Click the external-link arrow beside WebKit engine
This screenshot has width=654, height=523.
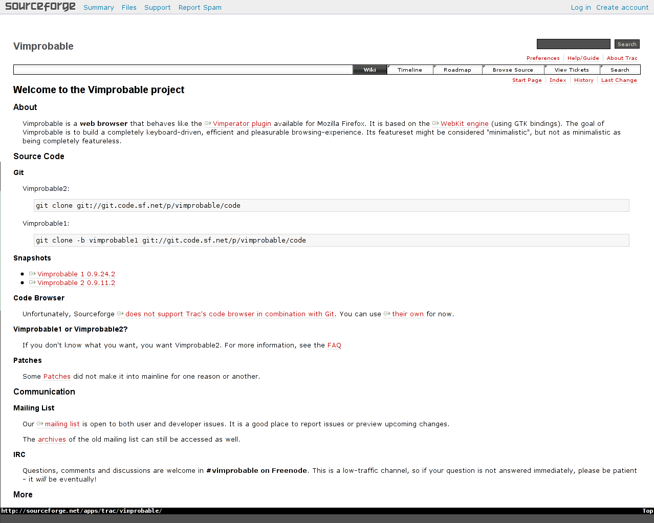tap(436, 123)
